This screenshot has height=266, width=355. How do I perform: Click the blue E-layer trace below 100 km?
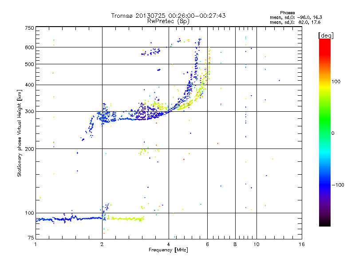[69, 219]
